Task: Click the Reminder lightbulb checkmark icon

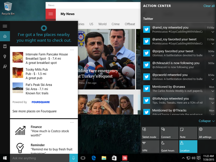Action: pyautogui.click(x=20, y=148)
